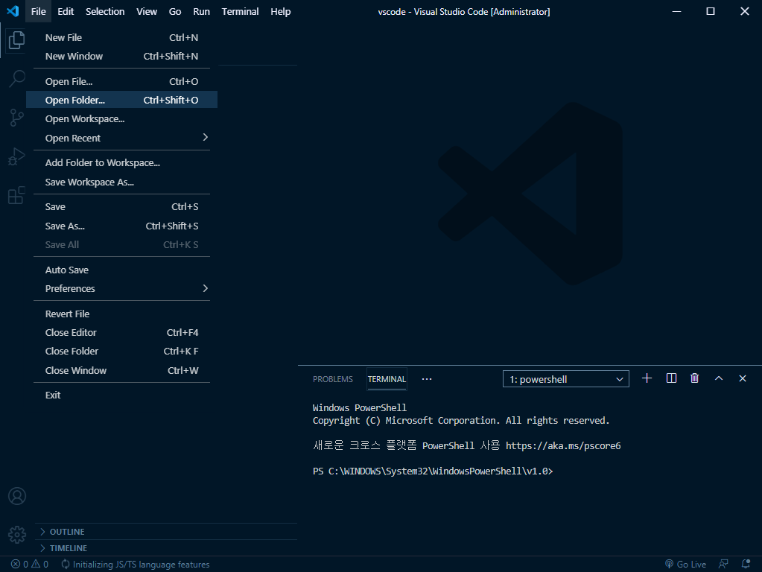Viewport: 762px width, 572px height.
Task: Open the terminal selector dropdown 1: powershell
Action: 565,379
